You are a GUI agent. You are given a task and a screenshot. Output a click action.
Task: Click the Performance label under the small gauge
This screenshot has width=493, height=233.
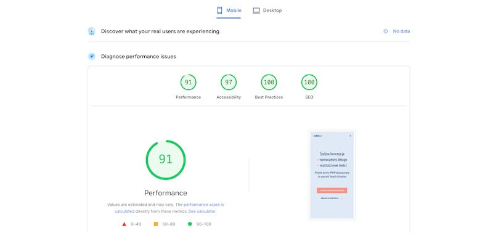tap(189, 97)
